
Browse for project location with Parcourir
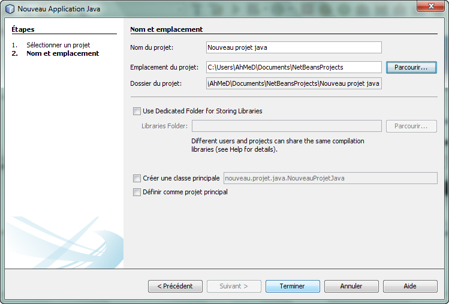411,67
